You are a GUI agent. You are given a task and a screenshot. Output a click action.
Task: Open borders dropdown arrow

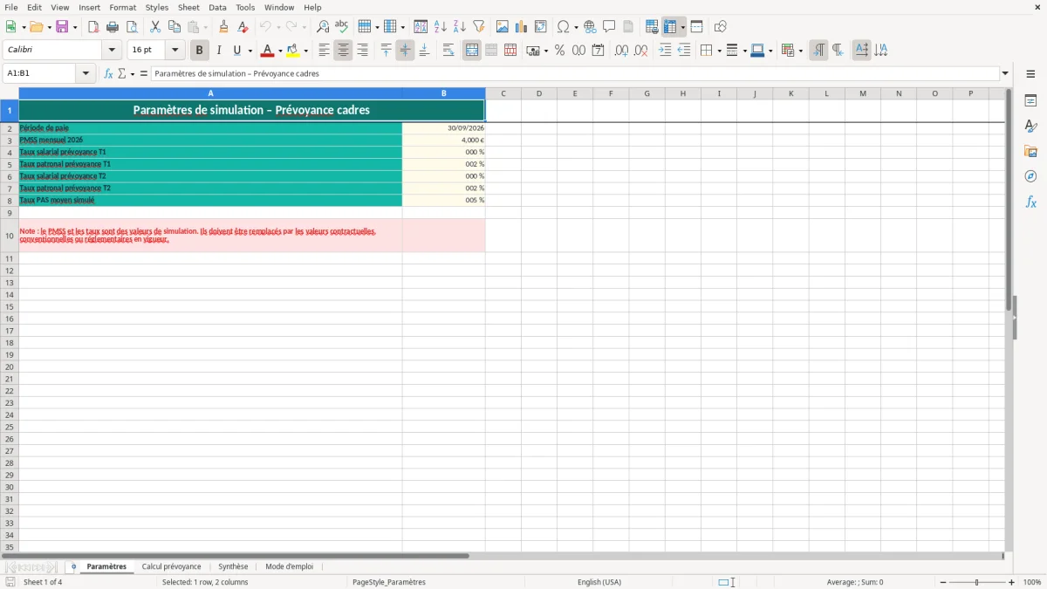tap(719, 51)
